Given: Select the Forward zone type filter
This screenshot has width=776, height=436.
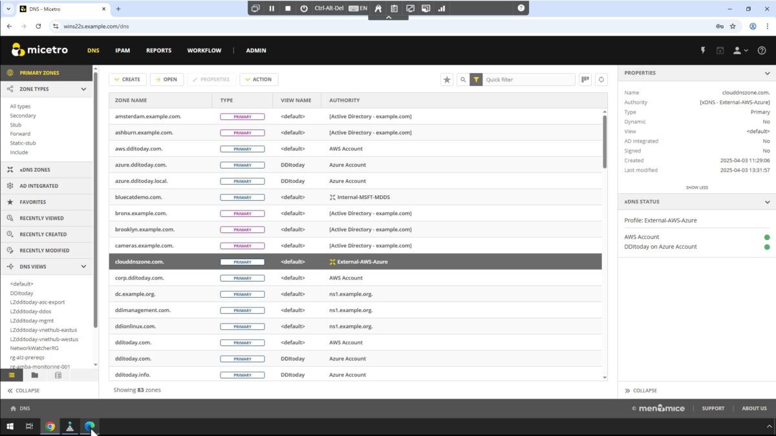Looking at the screenshot, I should [19, 133].
